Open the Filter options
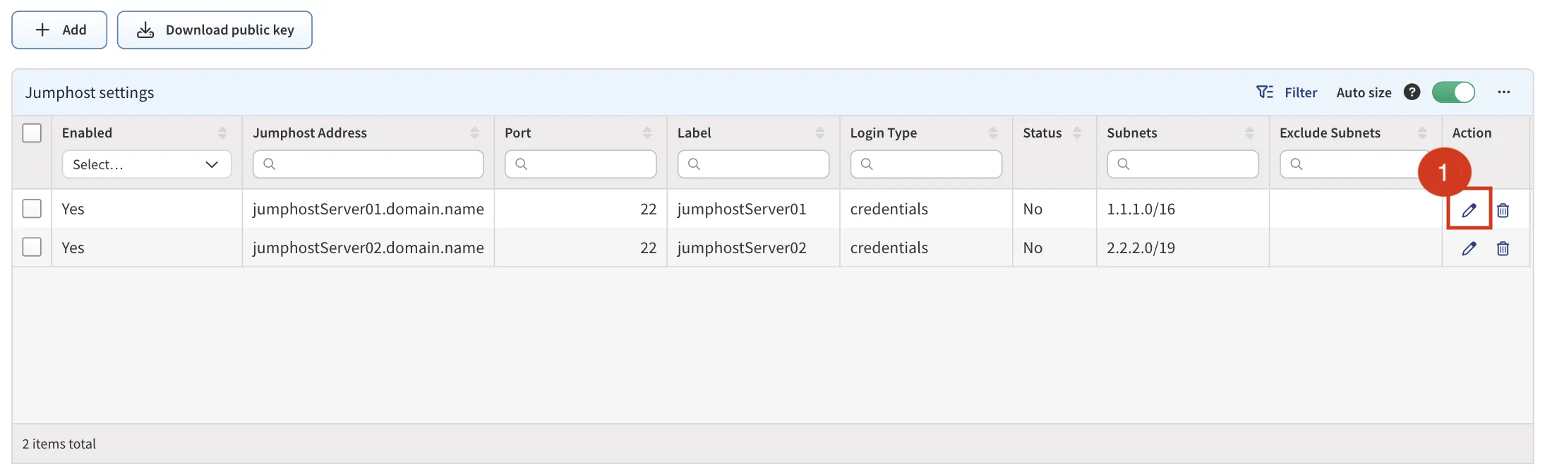 point(1287,92)
